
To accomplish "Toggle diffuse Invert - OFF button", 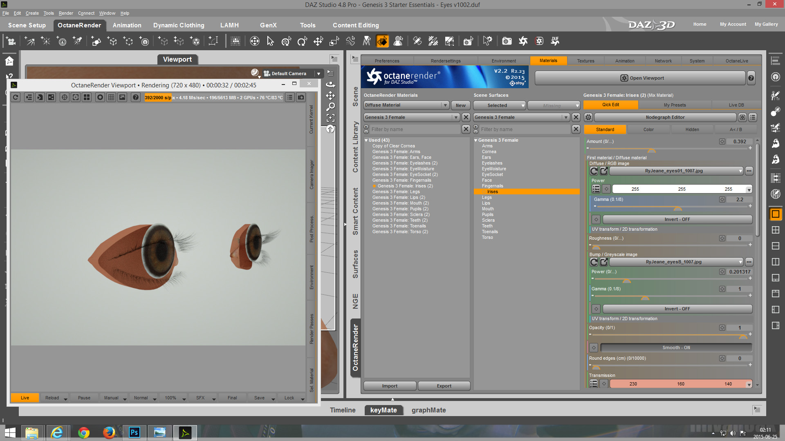I will click(677, 219).
